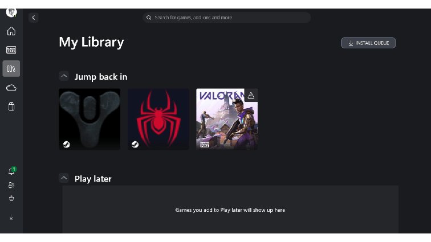Open the Valorant game tile
This screenshot has width=431, height=242.
(x=227, y=119)
